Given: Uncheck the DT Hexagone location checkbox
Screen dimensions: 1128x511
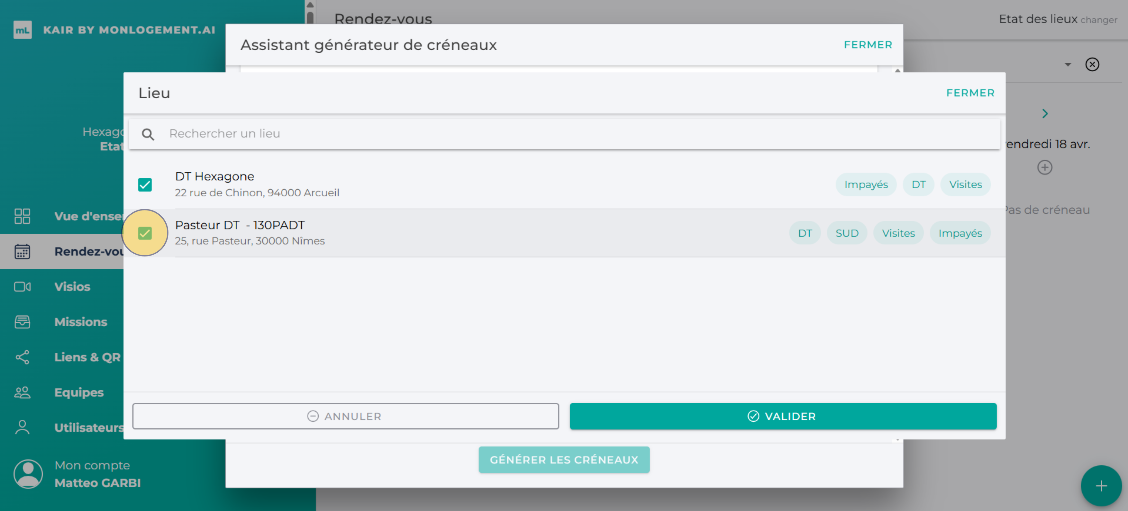Looking at the screenshot, I should click(145, 184).
